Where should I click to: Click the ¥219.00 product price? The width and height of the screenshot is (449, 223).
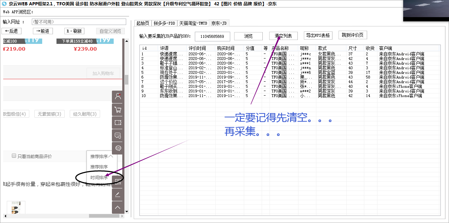click(14, 49)
